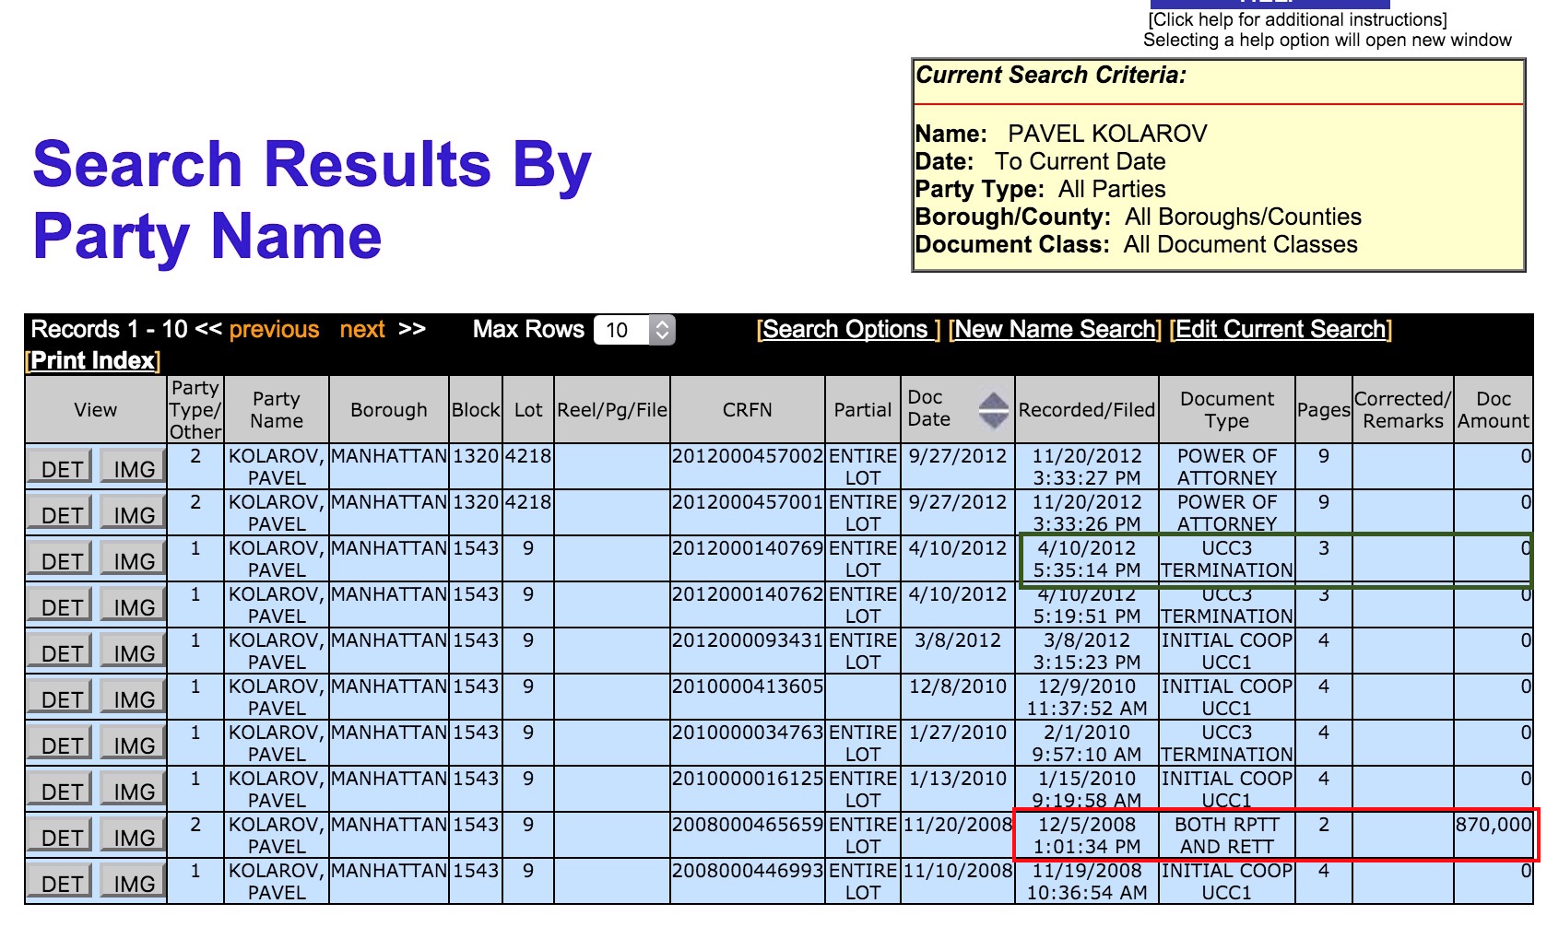This screenshot has width=1547, height=927.
Task: View details for the $870,000 RPTT record
Action: tap(61, 837)
